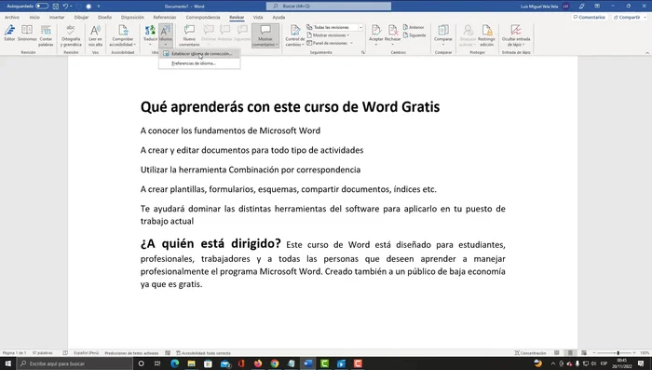
Task: Switch to the Referencias tab
Action: tap(165, 18)
